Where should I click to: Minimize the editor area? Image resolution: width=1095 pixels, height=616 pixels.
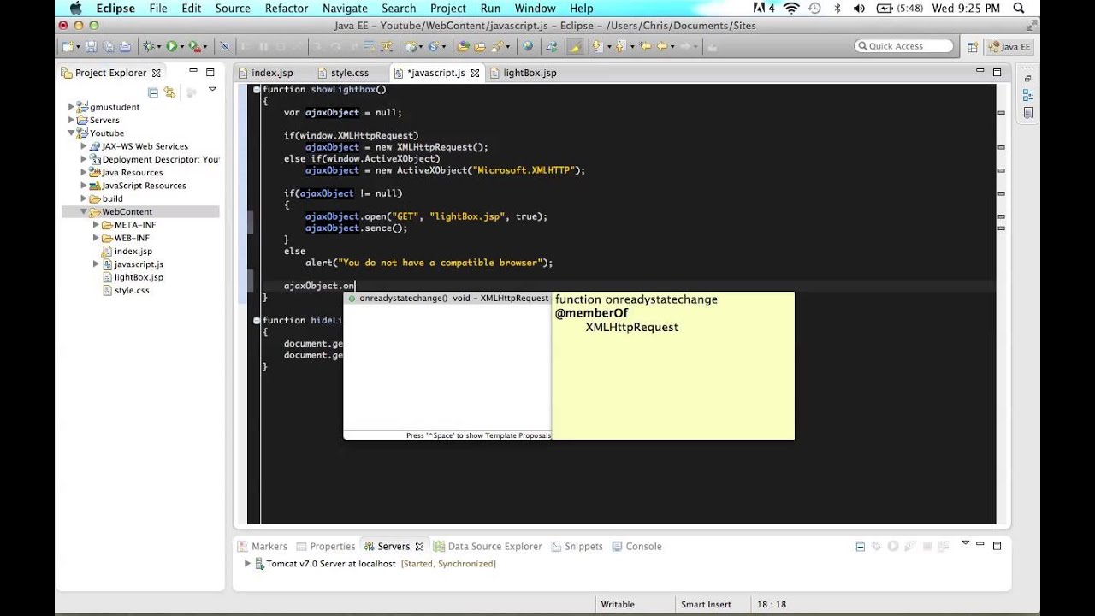pyautogui.click(x=980, y=72)
